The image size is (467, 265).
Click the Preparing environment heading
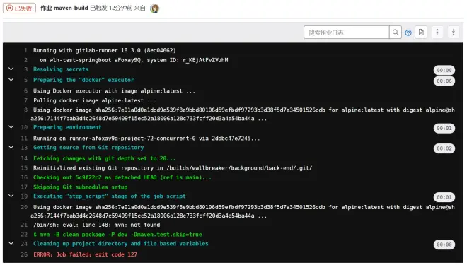point(67,127)
